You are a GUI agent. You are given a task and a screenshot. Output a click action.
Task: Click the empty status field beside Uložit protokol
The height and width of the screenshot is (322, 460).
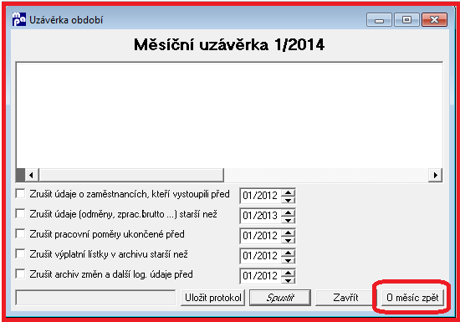tap(95, 298)
